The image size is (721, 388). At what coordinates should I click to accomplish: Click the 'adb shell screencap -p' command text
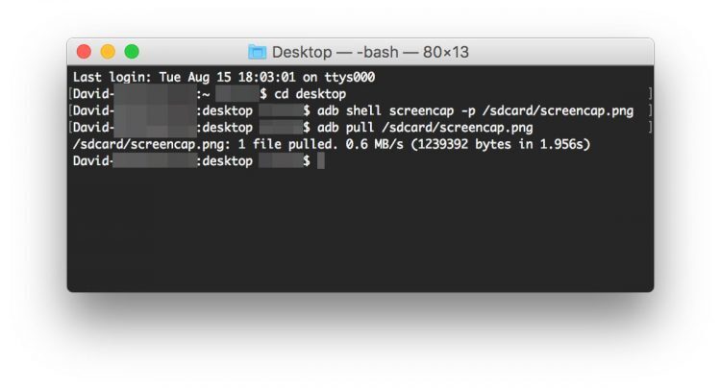click(396, 110)
